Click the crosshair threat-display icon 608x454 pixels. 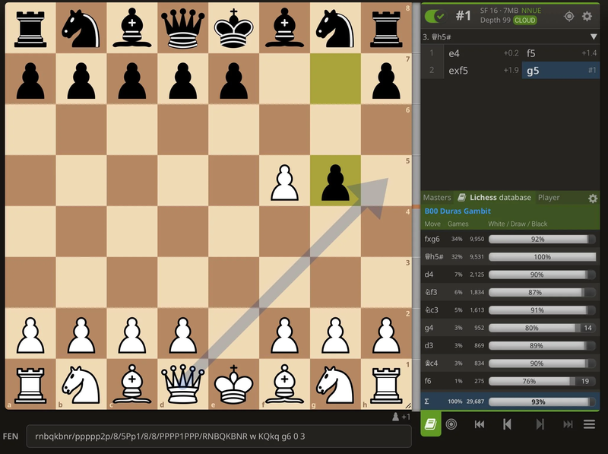[x=568, y=16]
